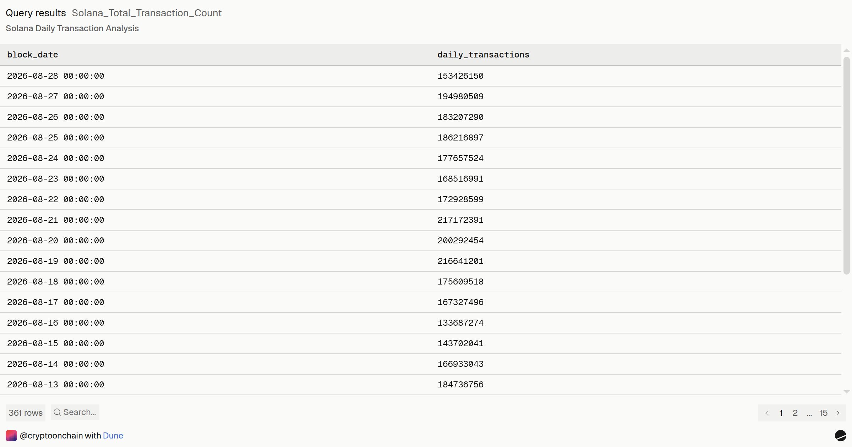
Task: Click the pagination ellipsis
Action: point(809,414)
